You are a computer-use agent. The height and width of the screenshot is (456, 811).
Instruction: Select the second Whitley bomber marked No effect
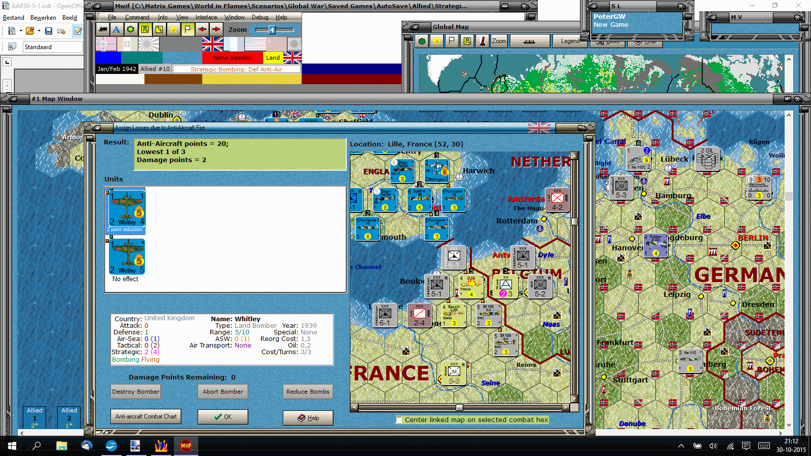(x=127, y=257)
